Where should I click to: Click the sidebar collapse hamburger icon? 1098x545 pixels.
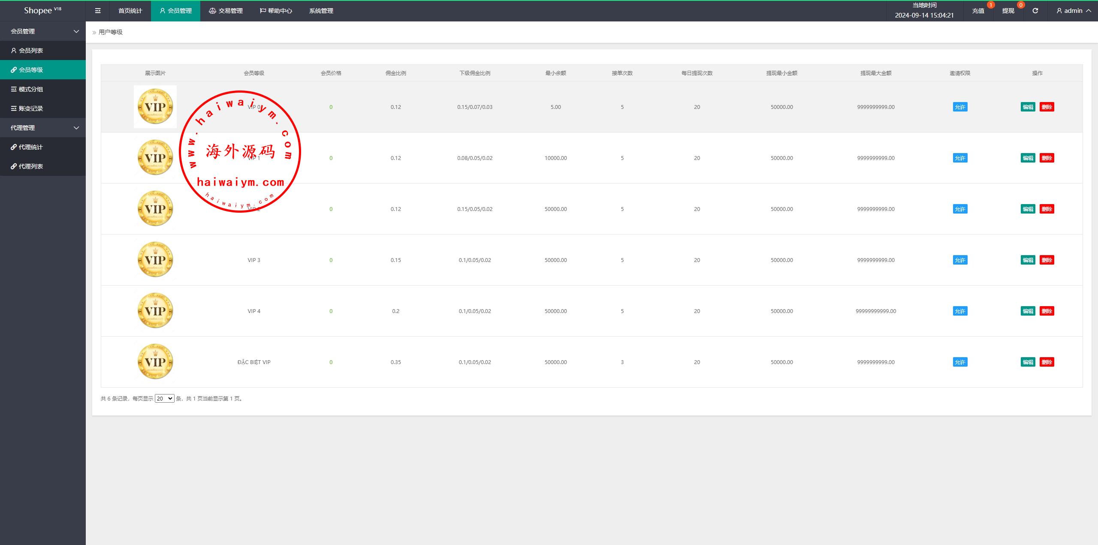tap(98, 11)
